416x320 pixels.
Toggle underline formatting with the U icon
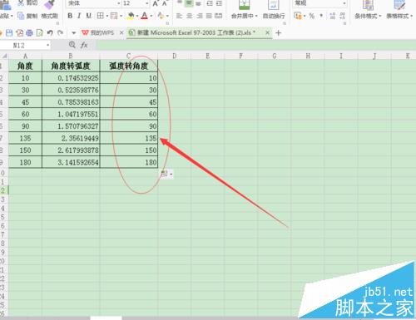point(88,16)
